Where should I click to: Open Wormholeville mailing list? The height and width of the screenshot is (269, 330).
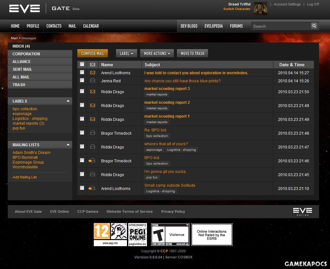[25, 167]
